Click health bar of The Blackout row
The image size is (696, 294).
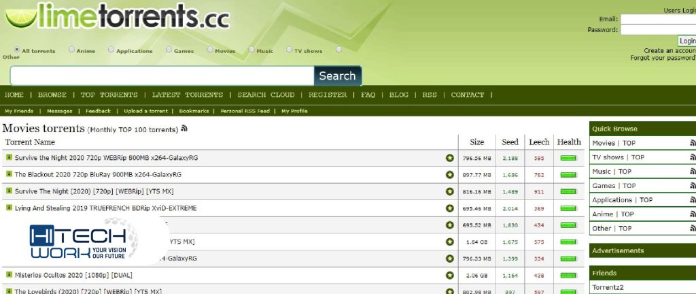point(569,175)
